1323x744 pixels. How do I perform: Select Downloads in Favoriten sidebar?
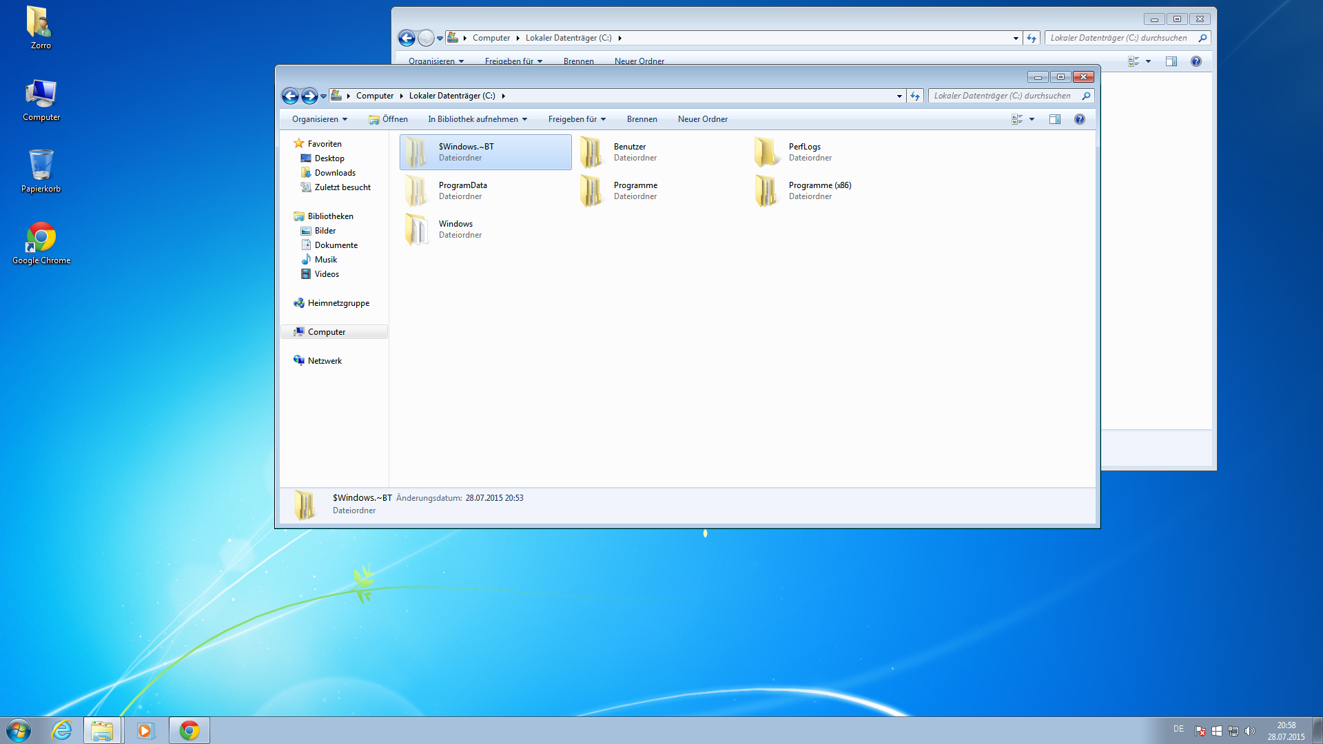(335, 173)
